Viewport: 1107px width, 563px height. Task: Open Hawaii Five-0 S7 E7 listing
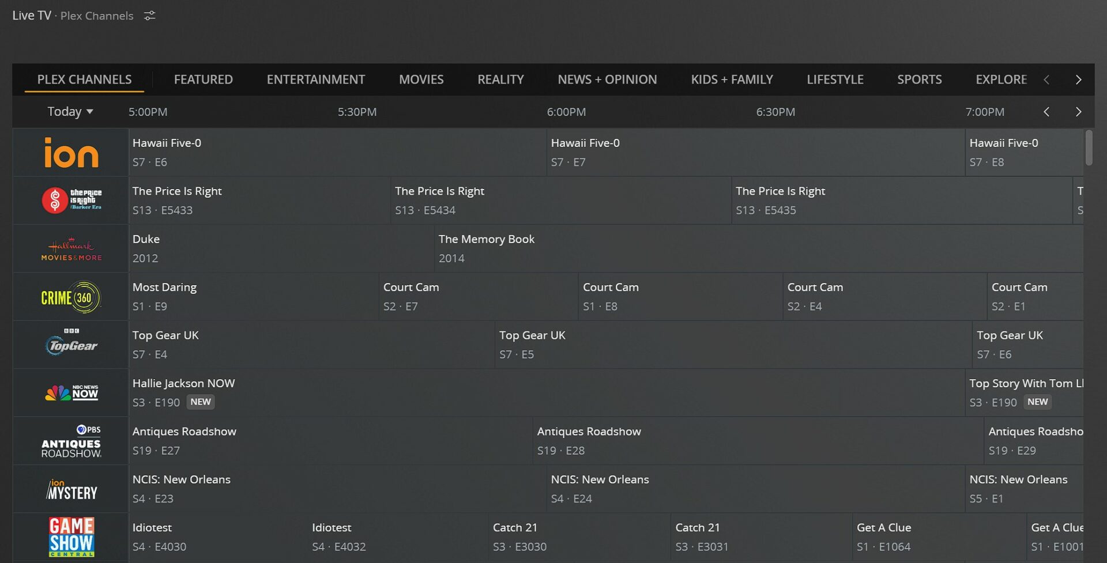755,152
